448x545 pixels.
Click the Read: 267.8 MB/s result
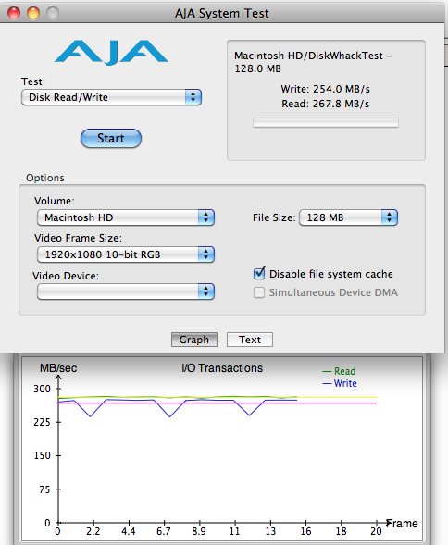point(325,104)
